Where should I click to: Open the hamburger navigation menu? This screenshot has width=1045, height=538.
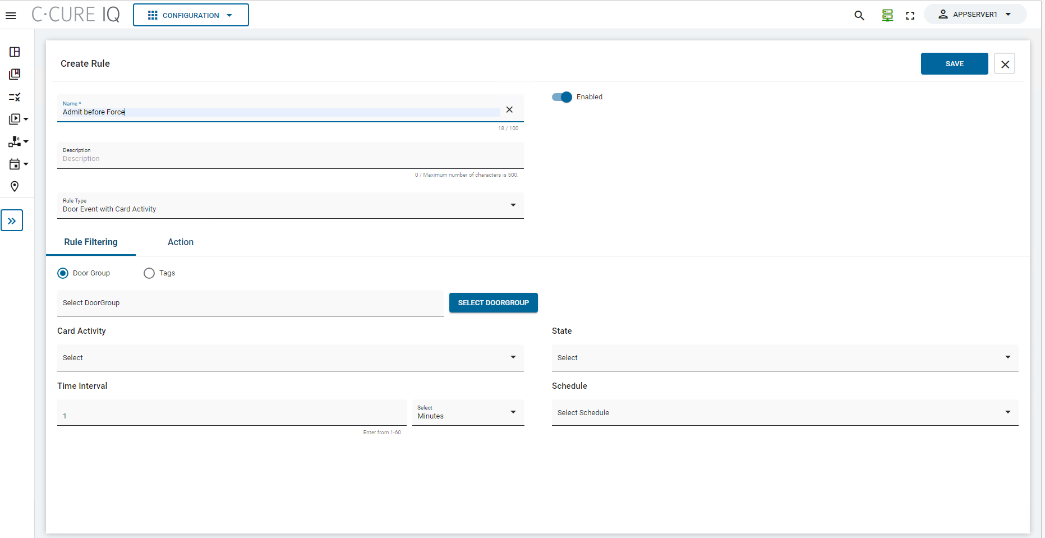click(x=11, y=16)
